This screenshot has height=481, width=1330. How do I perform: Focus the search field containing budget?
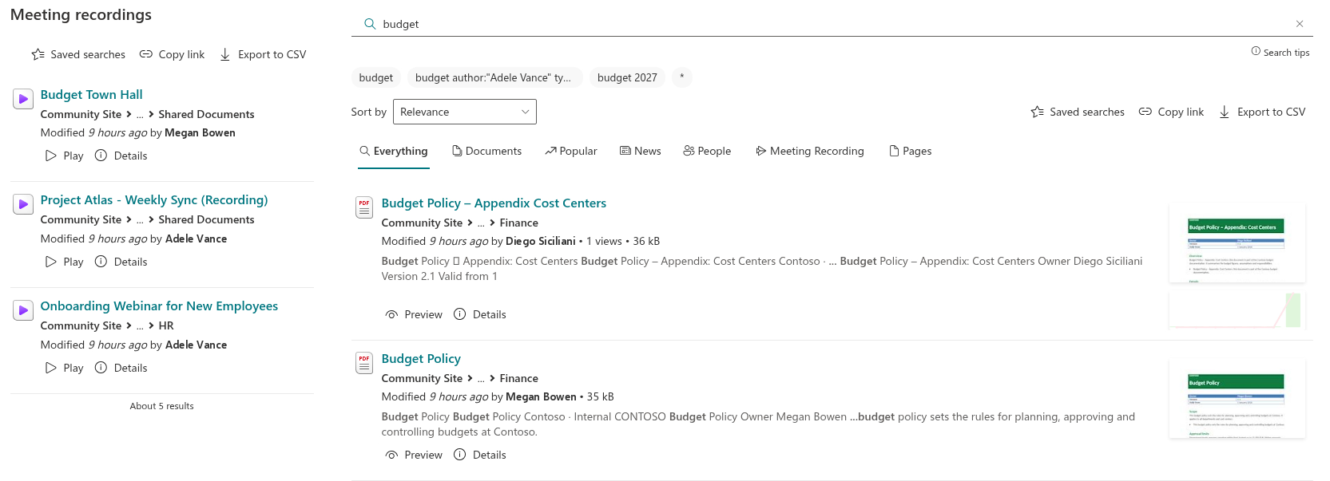point(831,24)
